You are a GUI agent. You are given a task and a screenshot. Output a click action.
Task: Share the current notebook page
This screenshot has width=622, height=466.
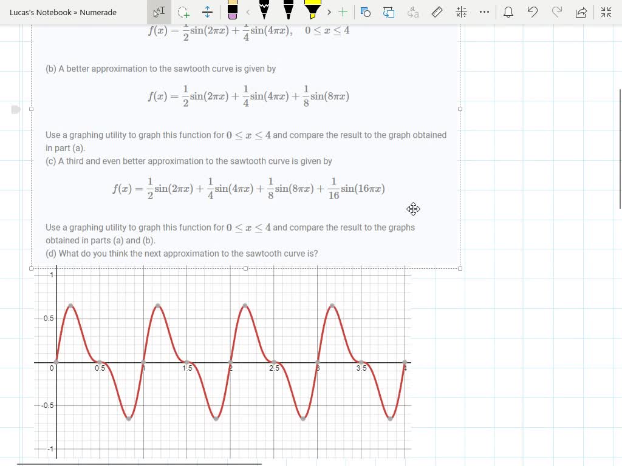coord(581,12)
